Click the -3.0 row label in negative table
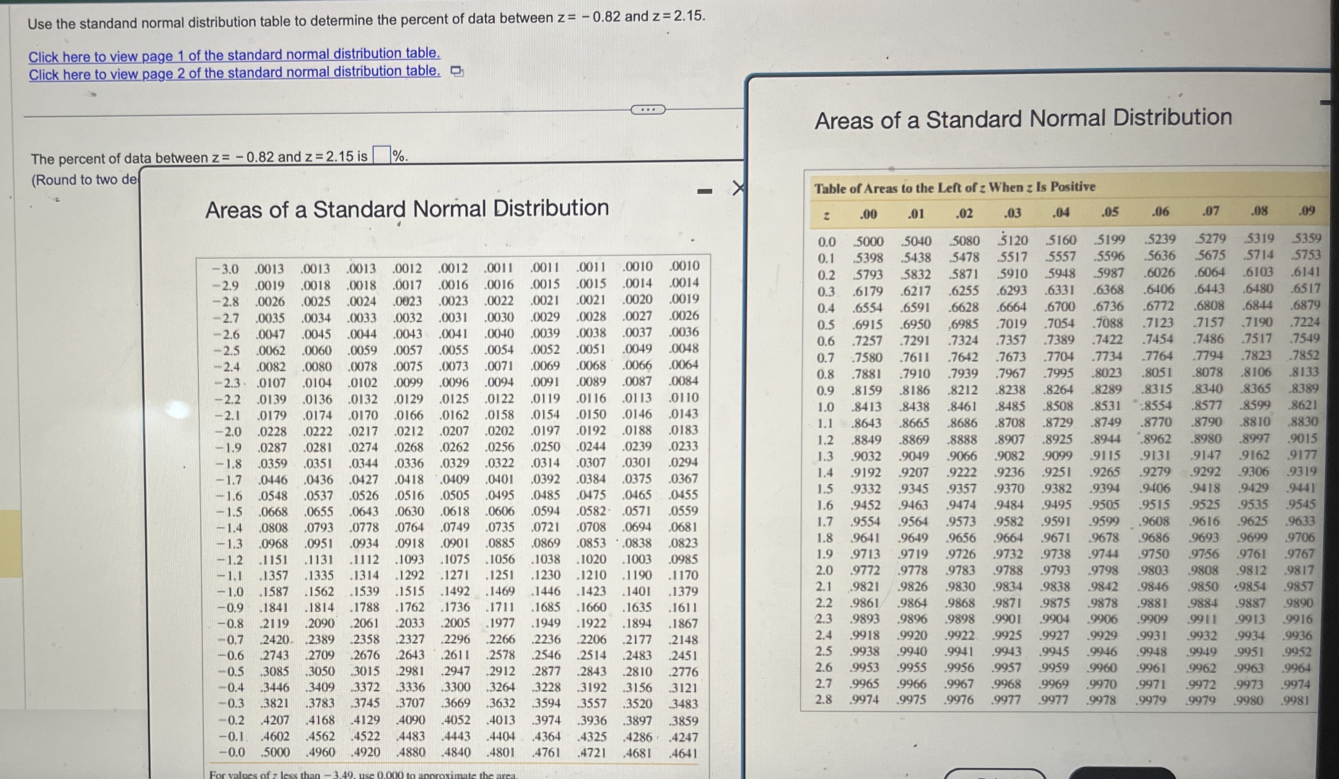Viewport: 1339px width, 779px height. click(225, 270)
